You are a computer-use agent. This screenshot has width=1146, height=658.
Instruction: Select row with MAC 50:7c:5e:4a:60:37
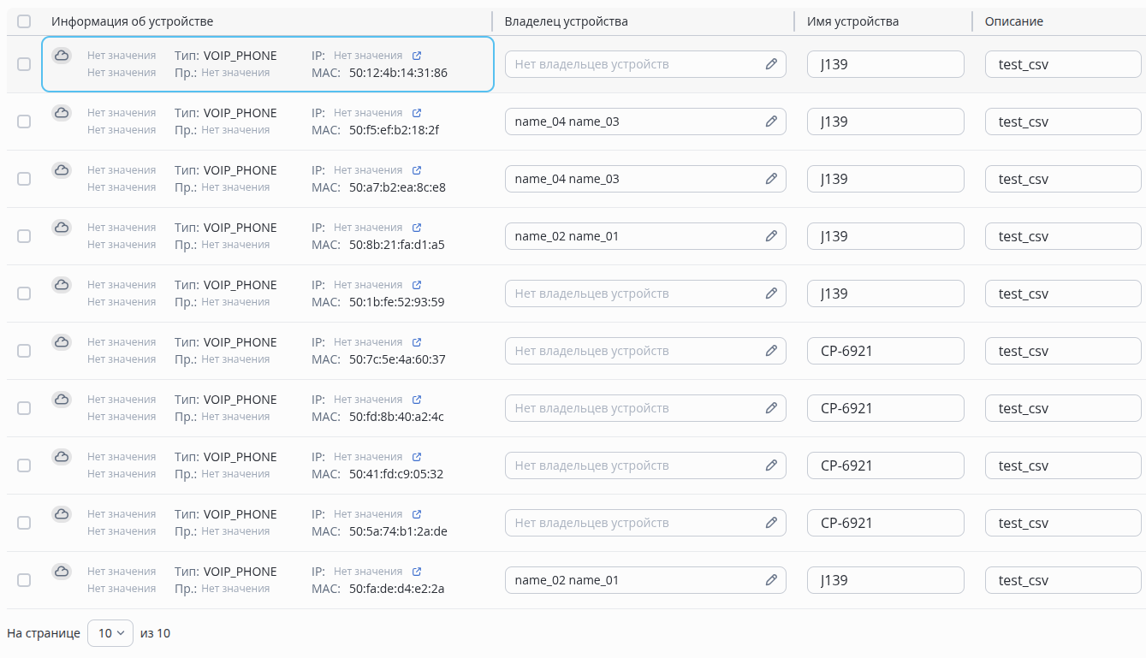tap(24, 351)
